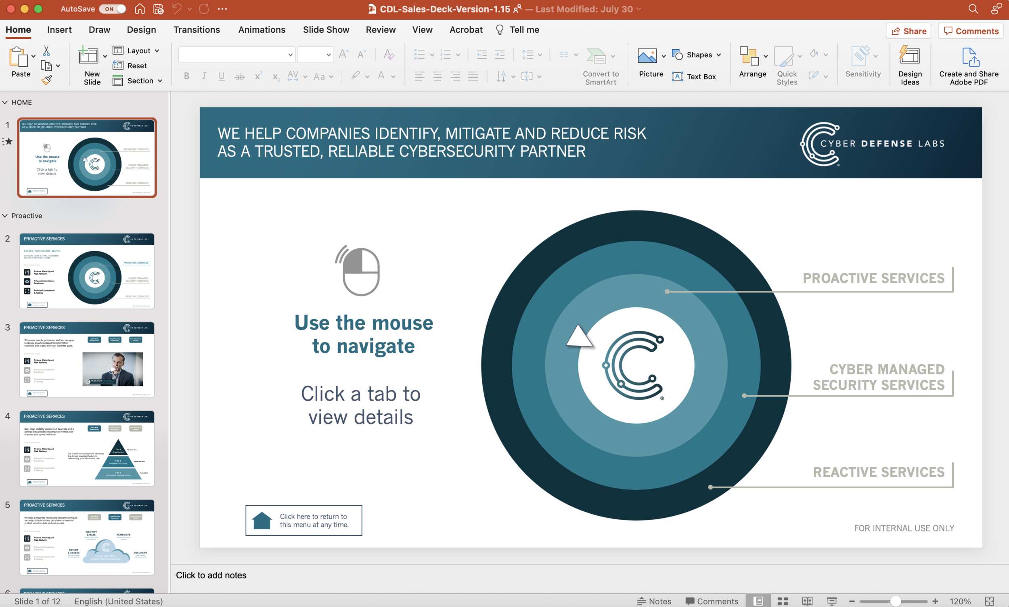Image resolution: width=1009 pixels, height=607 pixels.
Task: Open the Layout dropdown
Action: tap(136, 50)
